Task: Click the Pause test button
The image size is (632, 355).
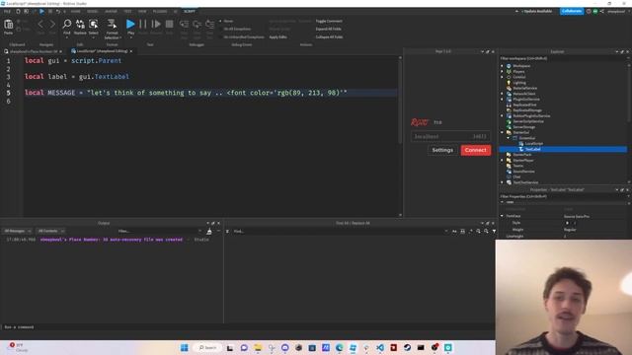Action: click(143, 24)
